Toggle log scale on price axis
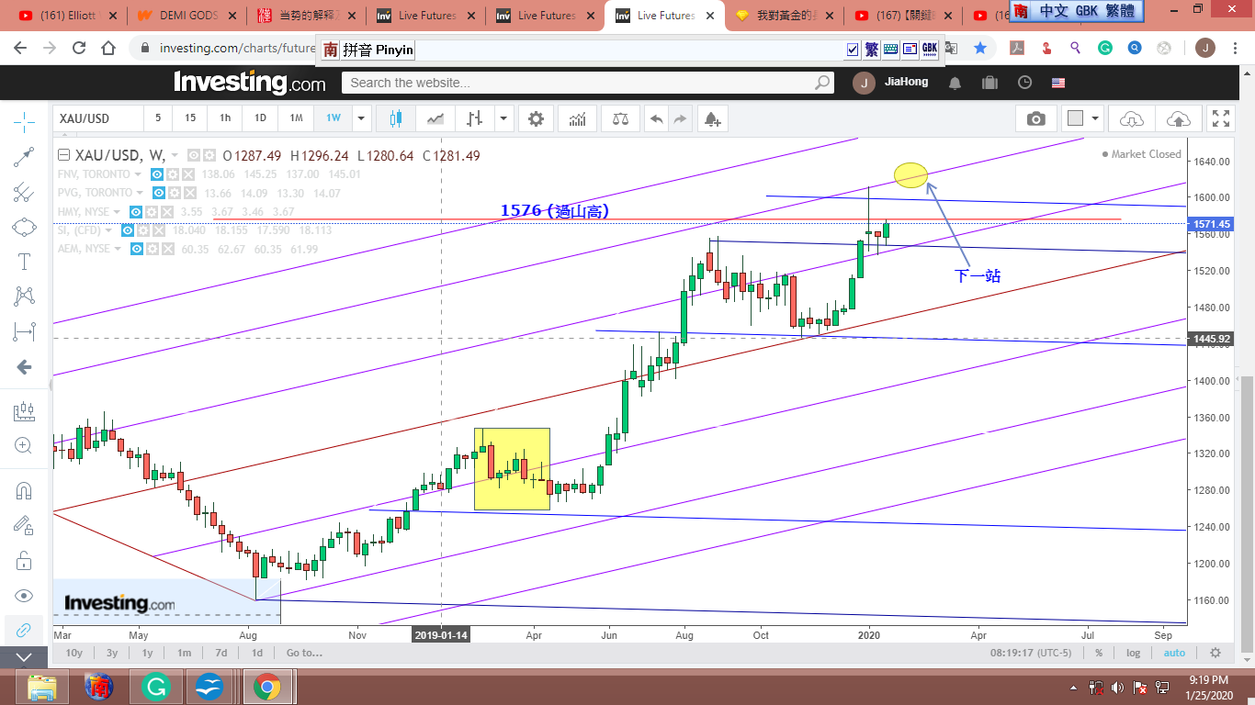Screen dimensions: 1255x705 [1134, 653]
